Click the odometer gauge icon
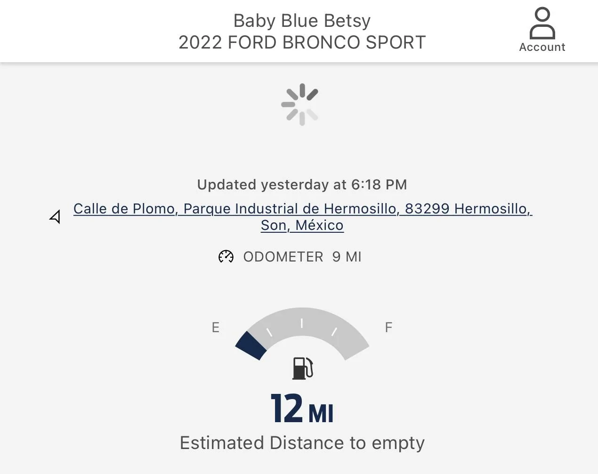598x474 pixels. pyautogui.click(x=226, y=257)
